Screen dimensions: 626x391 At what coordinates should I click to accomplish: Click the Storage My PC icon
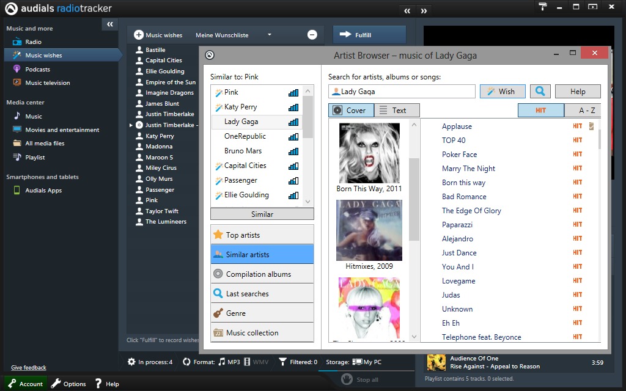click(357, 362)
